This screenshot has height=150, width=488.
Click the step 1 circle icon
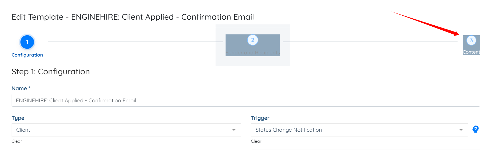coord(27,42)
